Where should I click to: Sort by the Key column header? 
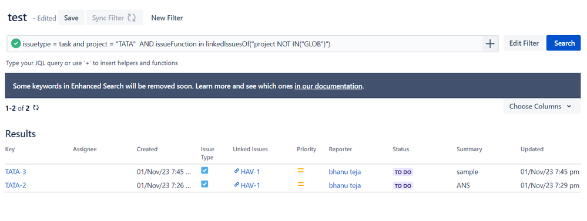coord(10,149)
